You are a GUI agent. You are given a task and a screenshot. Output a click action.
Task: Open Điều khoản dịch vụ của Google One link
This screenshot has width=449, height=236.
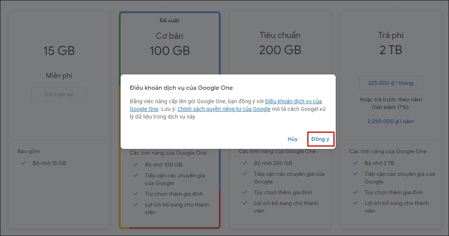click(293, 102)
